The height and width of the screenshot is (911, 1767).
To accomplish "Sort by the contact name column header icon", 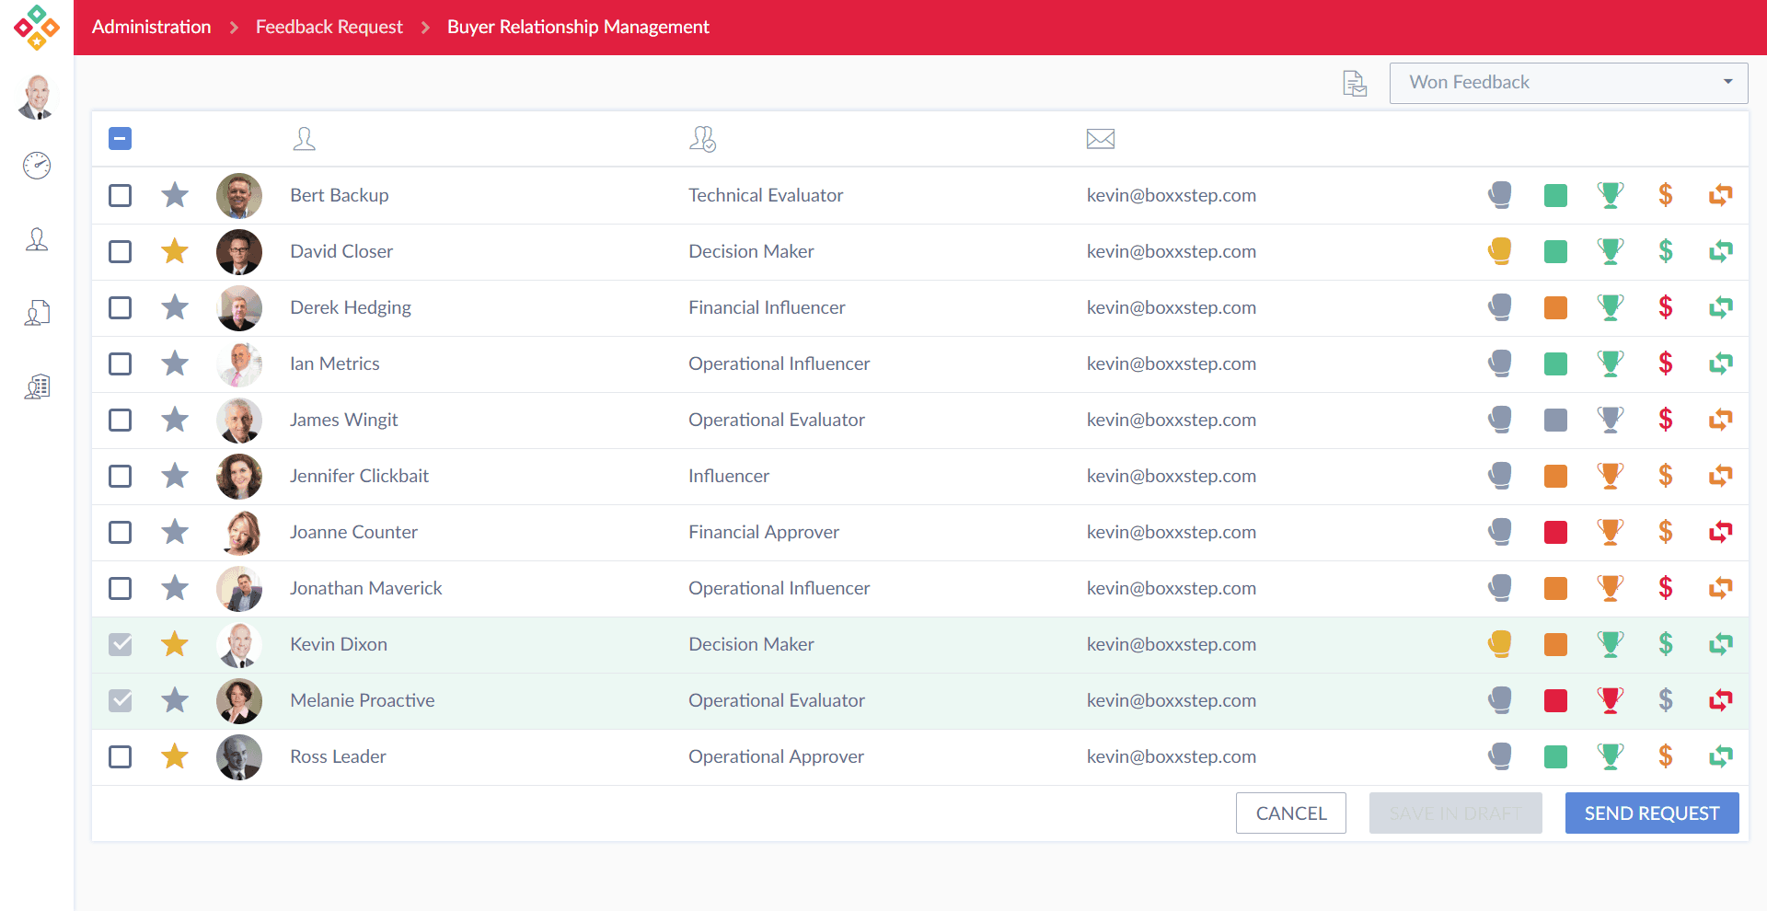I will (304, 139).
